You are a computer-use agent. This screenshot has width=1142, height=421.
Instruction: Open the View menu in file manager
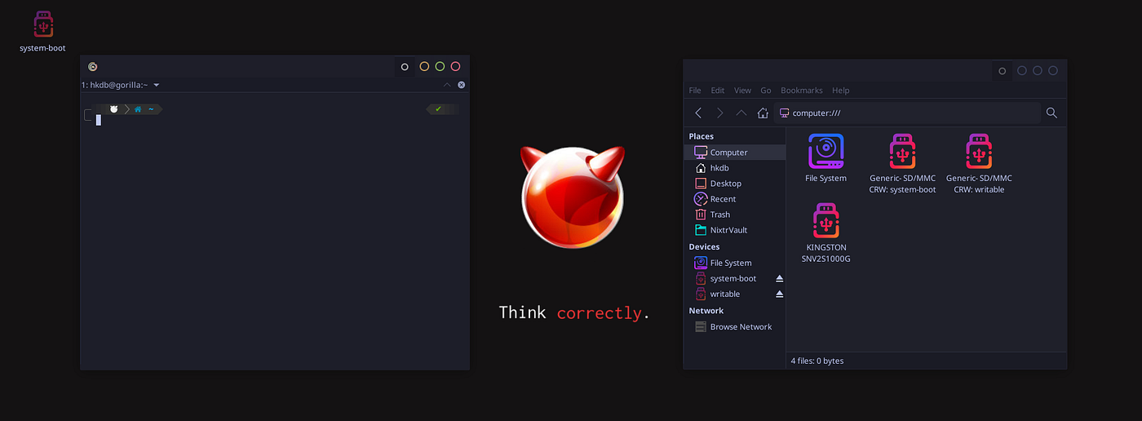point(742,91)
